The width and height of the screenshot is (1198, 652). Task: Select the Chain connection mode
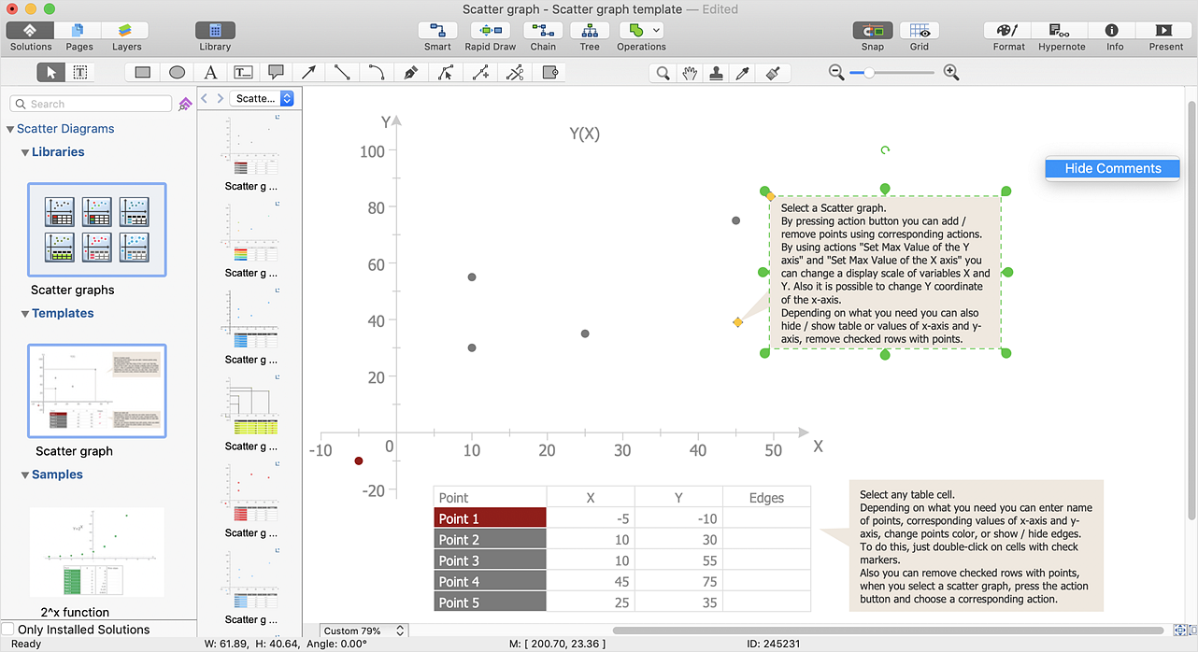[x=543, y=31]
